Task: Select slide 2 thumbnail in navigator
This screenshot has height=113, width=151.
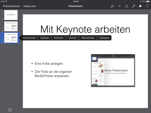Action: click(11, 26)
